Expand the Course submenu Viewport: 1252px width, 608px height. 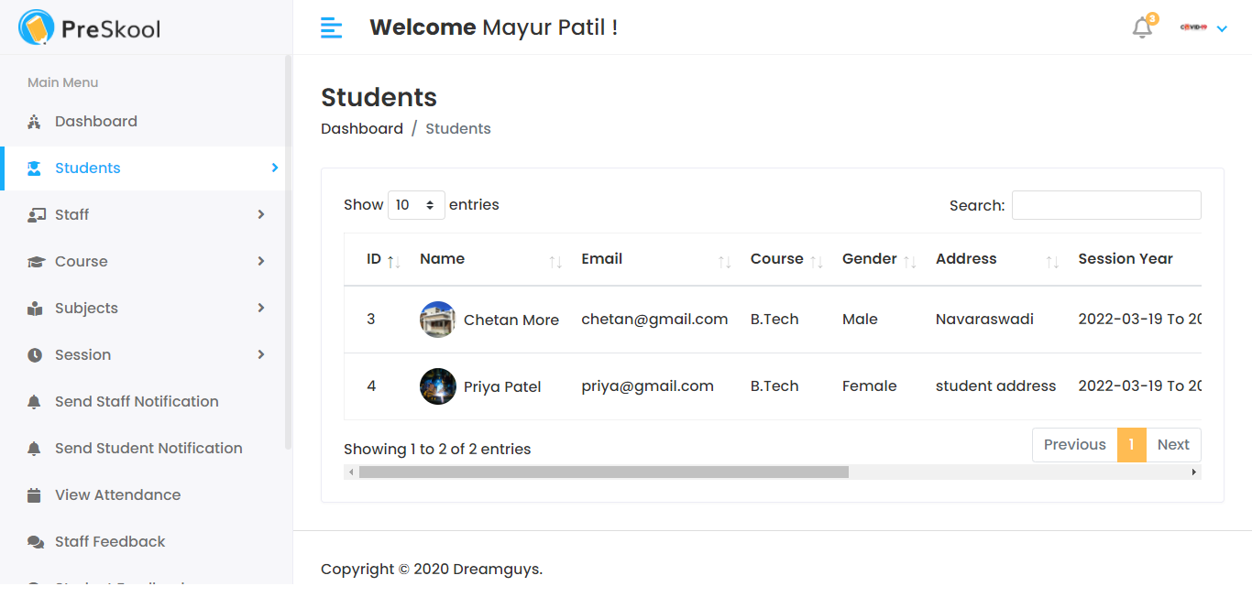pos(81,261)
